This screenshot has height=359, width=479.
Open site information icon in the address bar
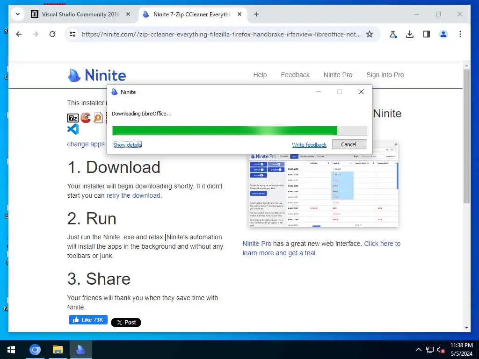tap(73, 34)
